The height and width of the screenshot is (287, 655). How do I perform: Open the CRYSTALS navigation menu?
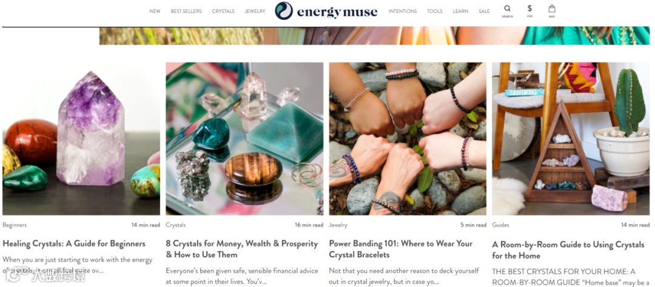[x=223, y=12]
